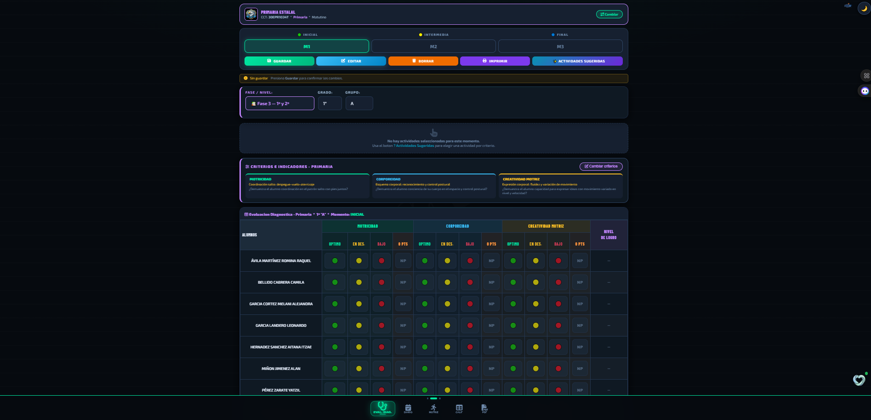This screenshot has width=871, height=420.
Task: Mark Miñon Jimenez Corporeidad as Óptimo
Action: (425, 369)
